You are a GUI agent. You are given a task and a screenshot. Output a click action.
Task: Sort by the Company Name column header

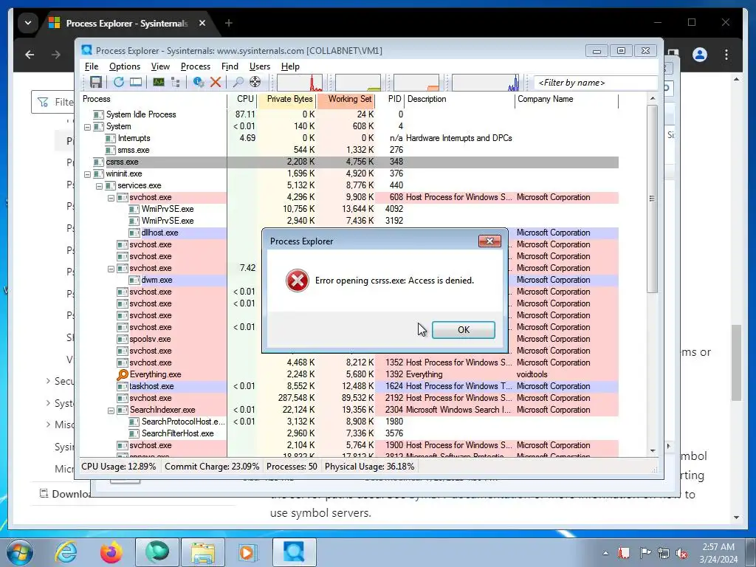tap(566, 99)
